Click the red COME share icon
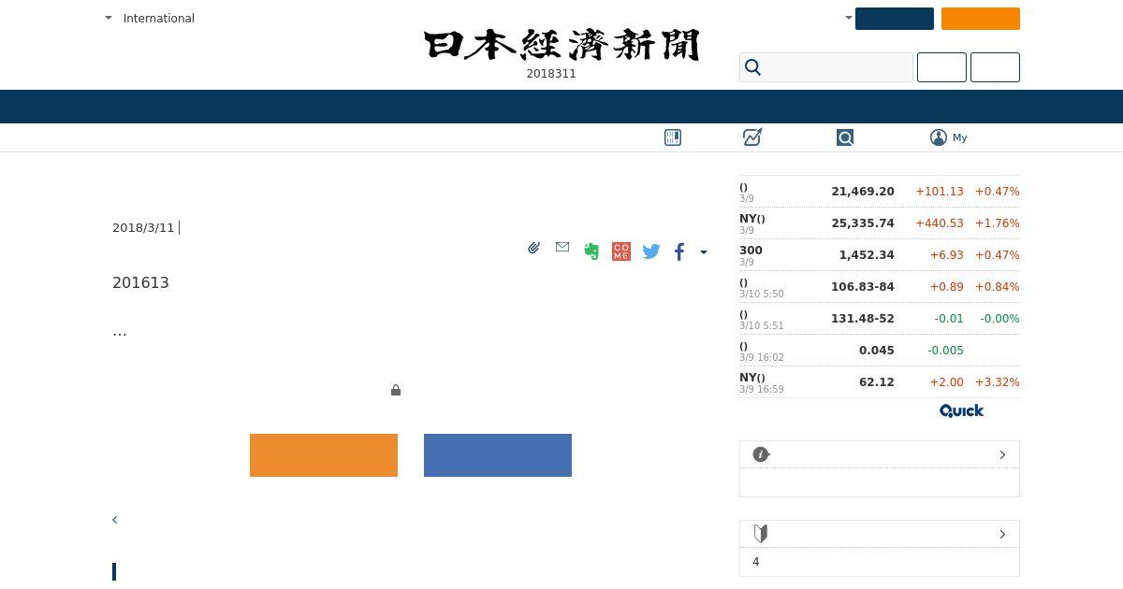This screenshot has height=589, width=1123. pyautogui.click(x=621, y=251)
